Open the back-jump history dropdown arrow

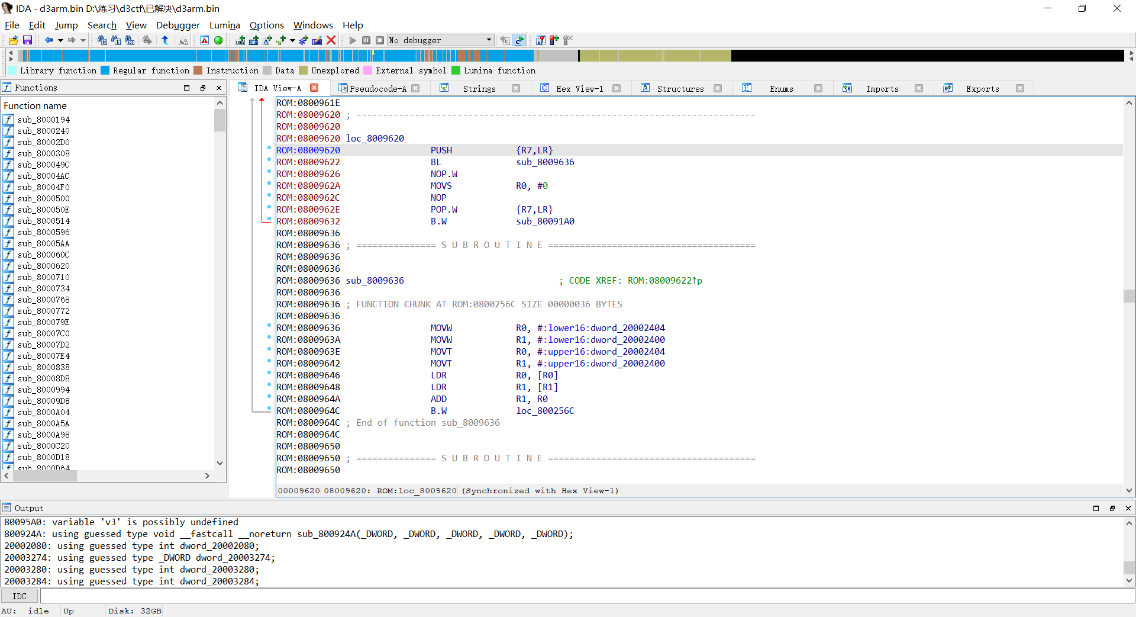[60, 40]
